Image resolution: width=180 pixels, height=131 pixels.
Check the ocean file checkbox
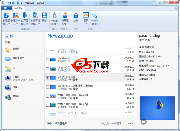(x=47, y=69)
